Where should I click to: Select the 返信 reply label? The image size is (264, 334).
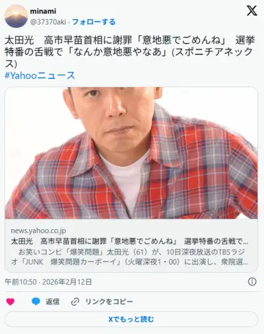(x=53, y=302)
